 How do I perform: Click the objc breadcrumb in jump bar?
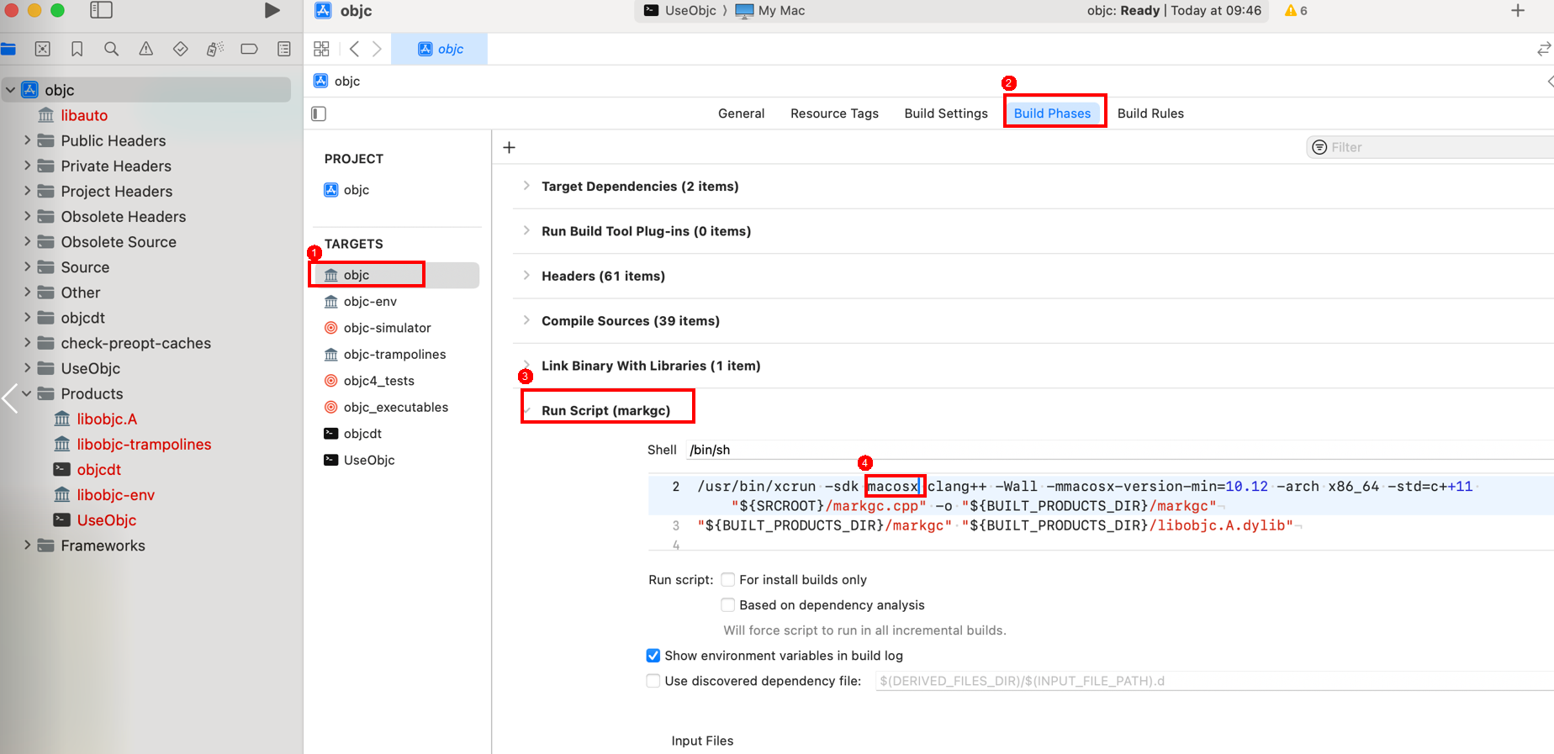346,81
